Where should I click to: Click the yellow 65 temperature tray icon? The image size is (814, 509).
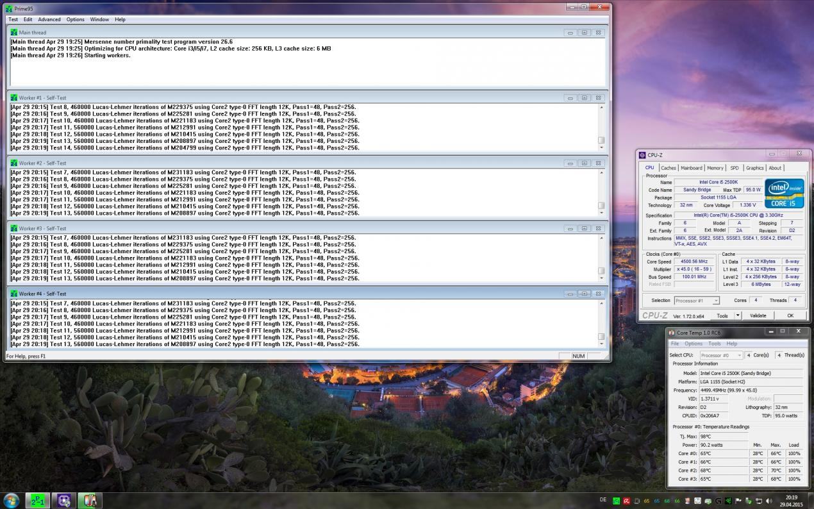[x=647, y=501]
